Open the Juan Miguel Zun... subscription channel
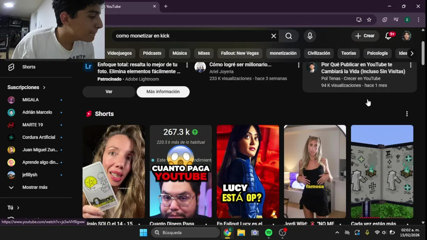The height and width of the screenshot is (240, 427). (36, 150)
